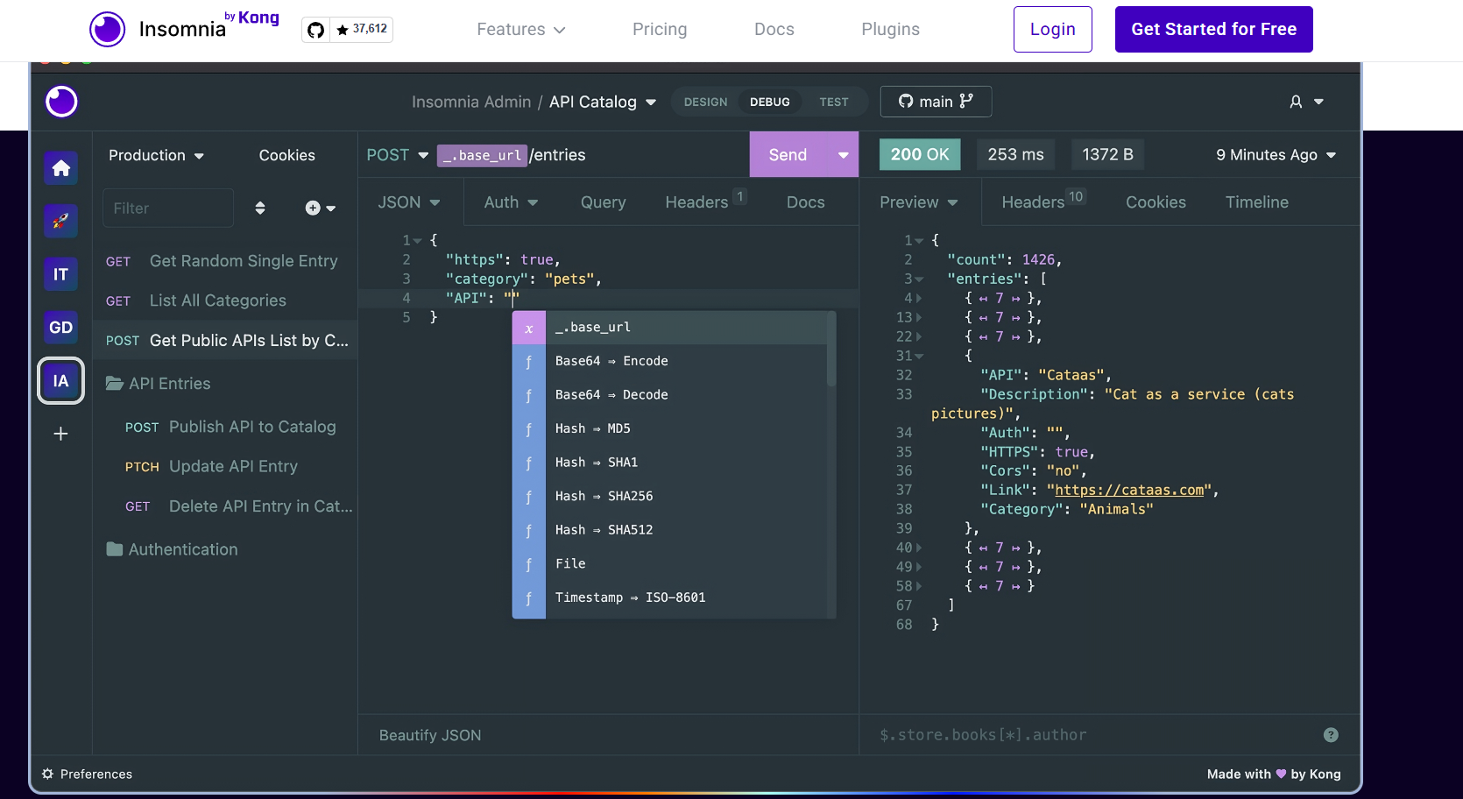Image resolution: width=1463 pixels, height=799 pixels.
Task: Open the Cookies manager button
Action: 286,155
